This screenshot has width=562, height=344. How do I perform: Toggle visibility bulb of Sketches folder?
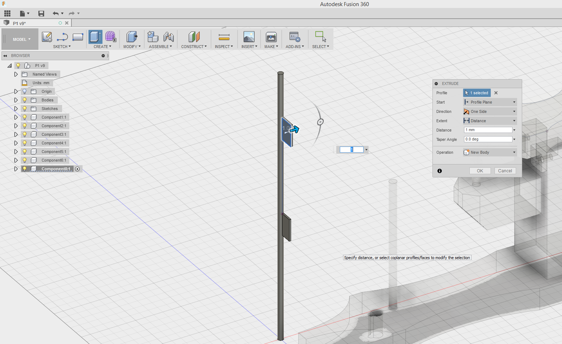click(x=25, y=109)
